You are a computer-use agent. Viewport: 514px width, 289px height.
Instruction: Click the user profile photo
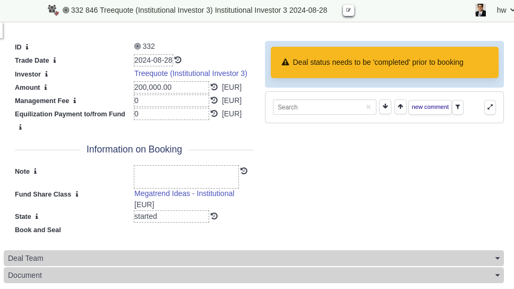coord(481,10)
